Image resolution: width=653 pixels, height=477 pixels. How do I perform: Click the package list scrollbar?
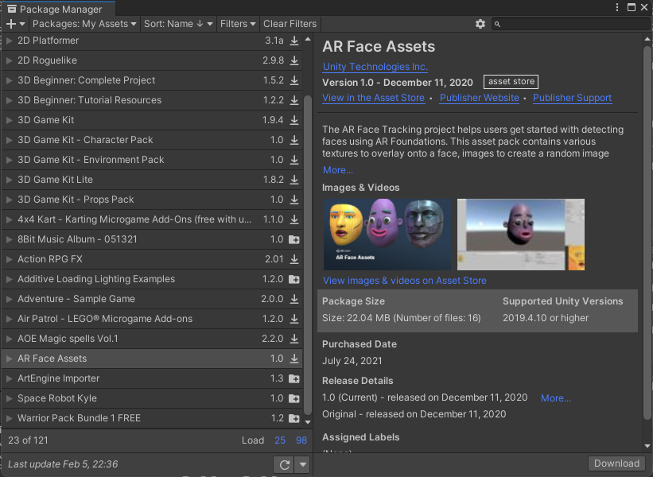coord(308,254)
